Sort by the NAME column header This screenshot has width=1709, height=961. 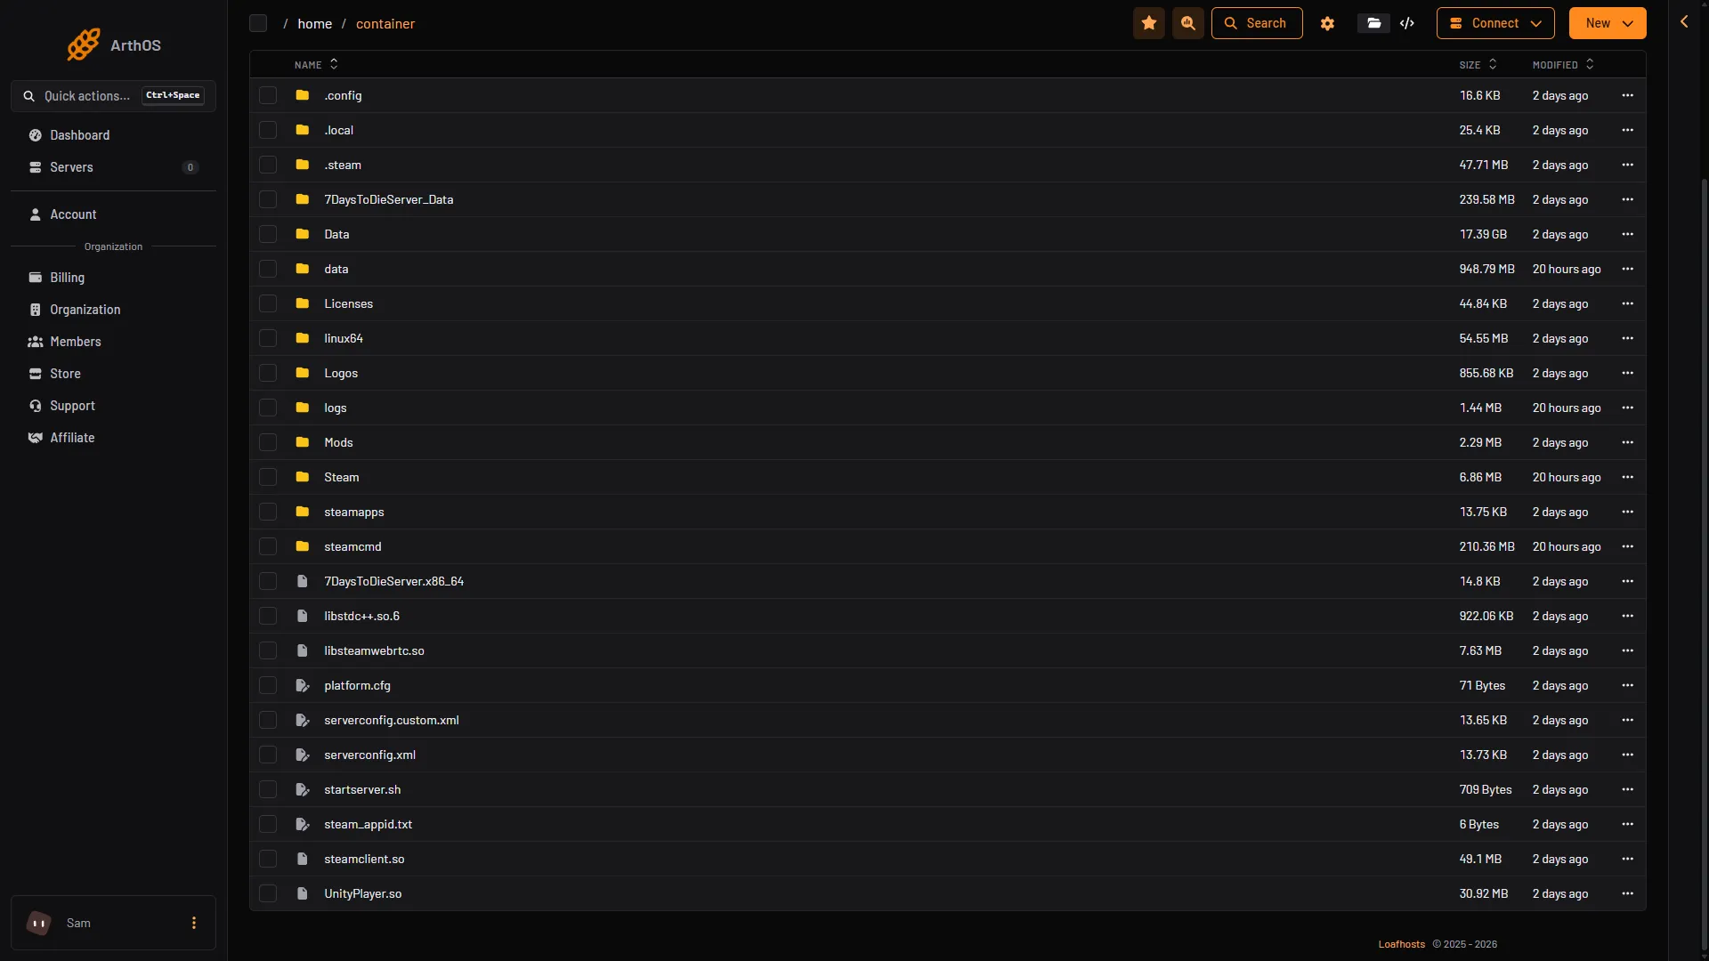[x=316, y=64]
